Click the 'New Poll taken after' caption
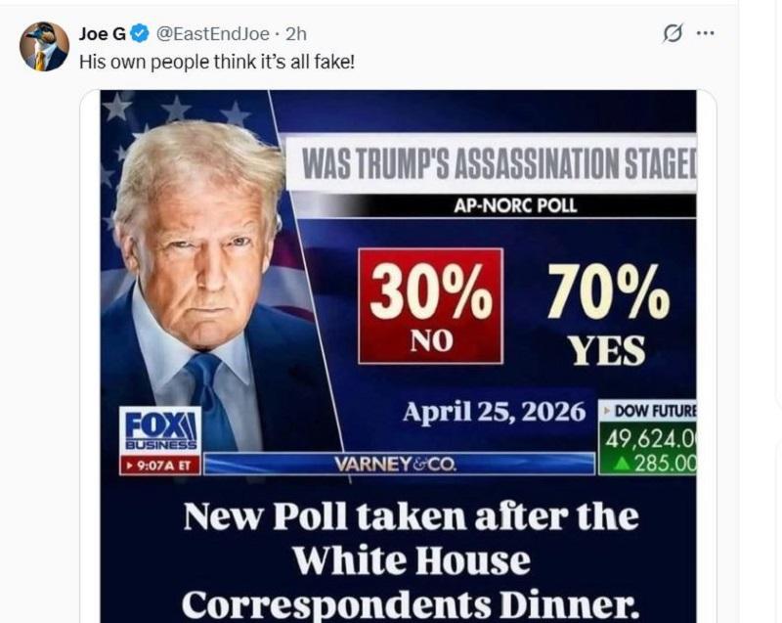 [x=411, y=516]
